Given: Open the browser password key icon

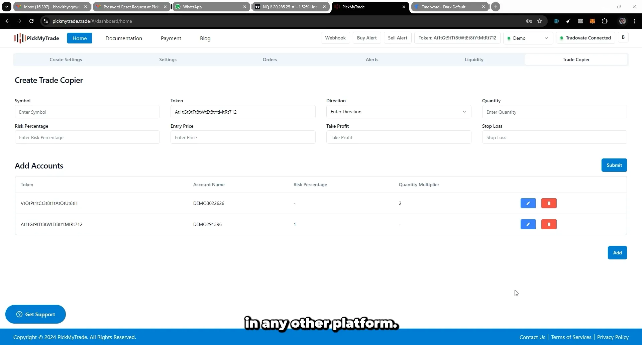Looking at the screenshot, I should click(529, 21).
